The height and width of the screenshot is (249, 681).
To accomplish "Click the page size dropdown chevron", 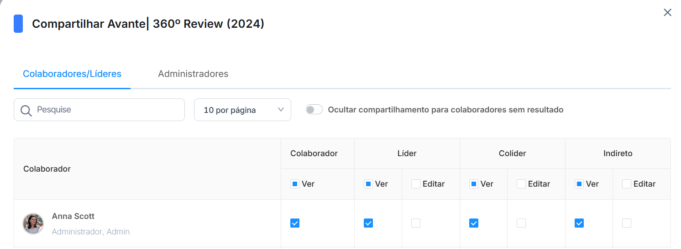I will 281,110.
